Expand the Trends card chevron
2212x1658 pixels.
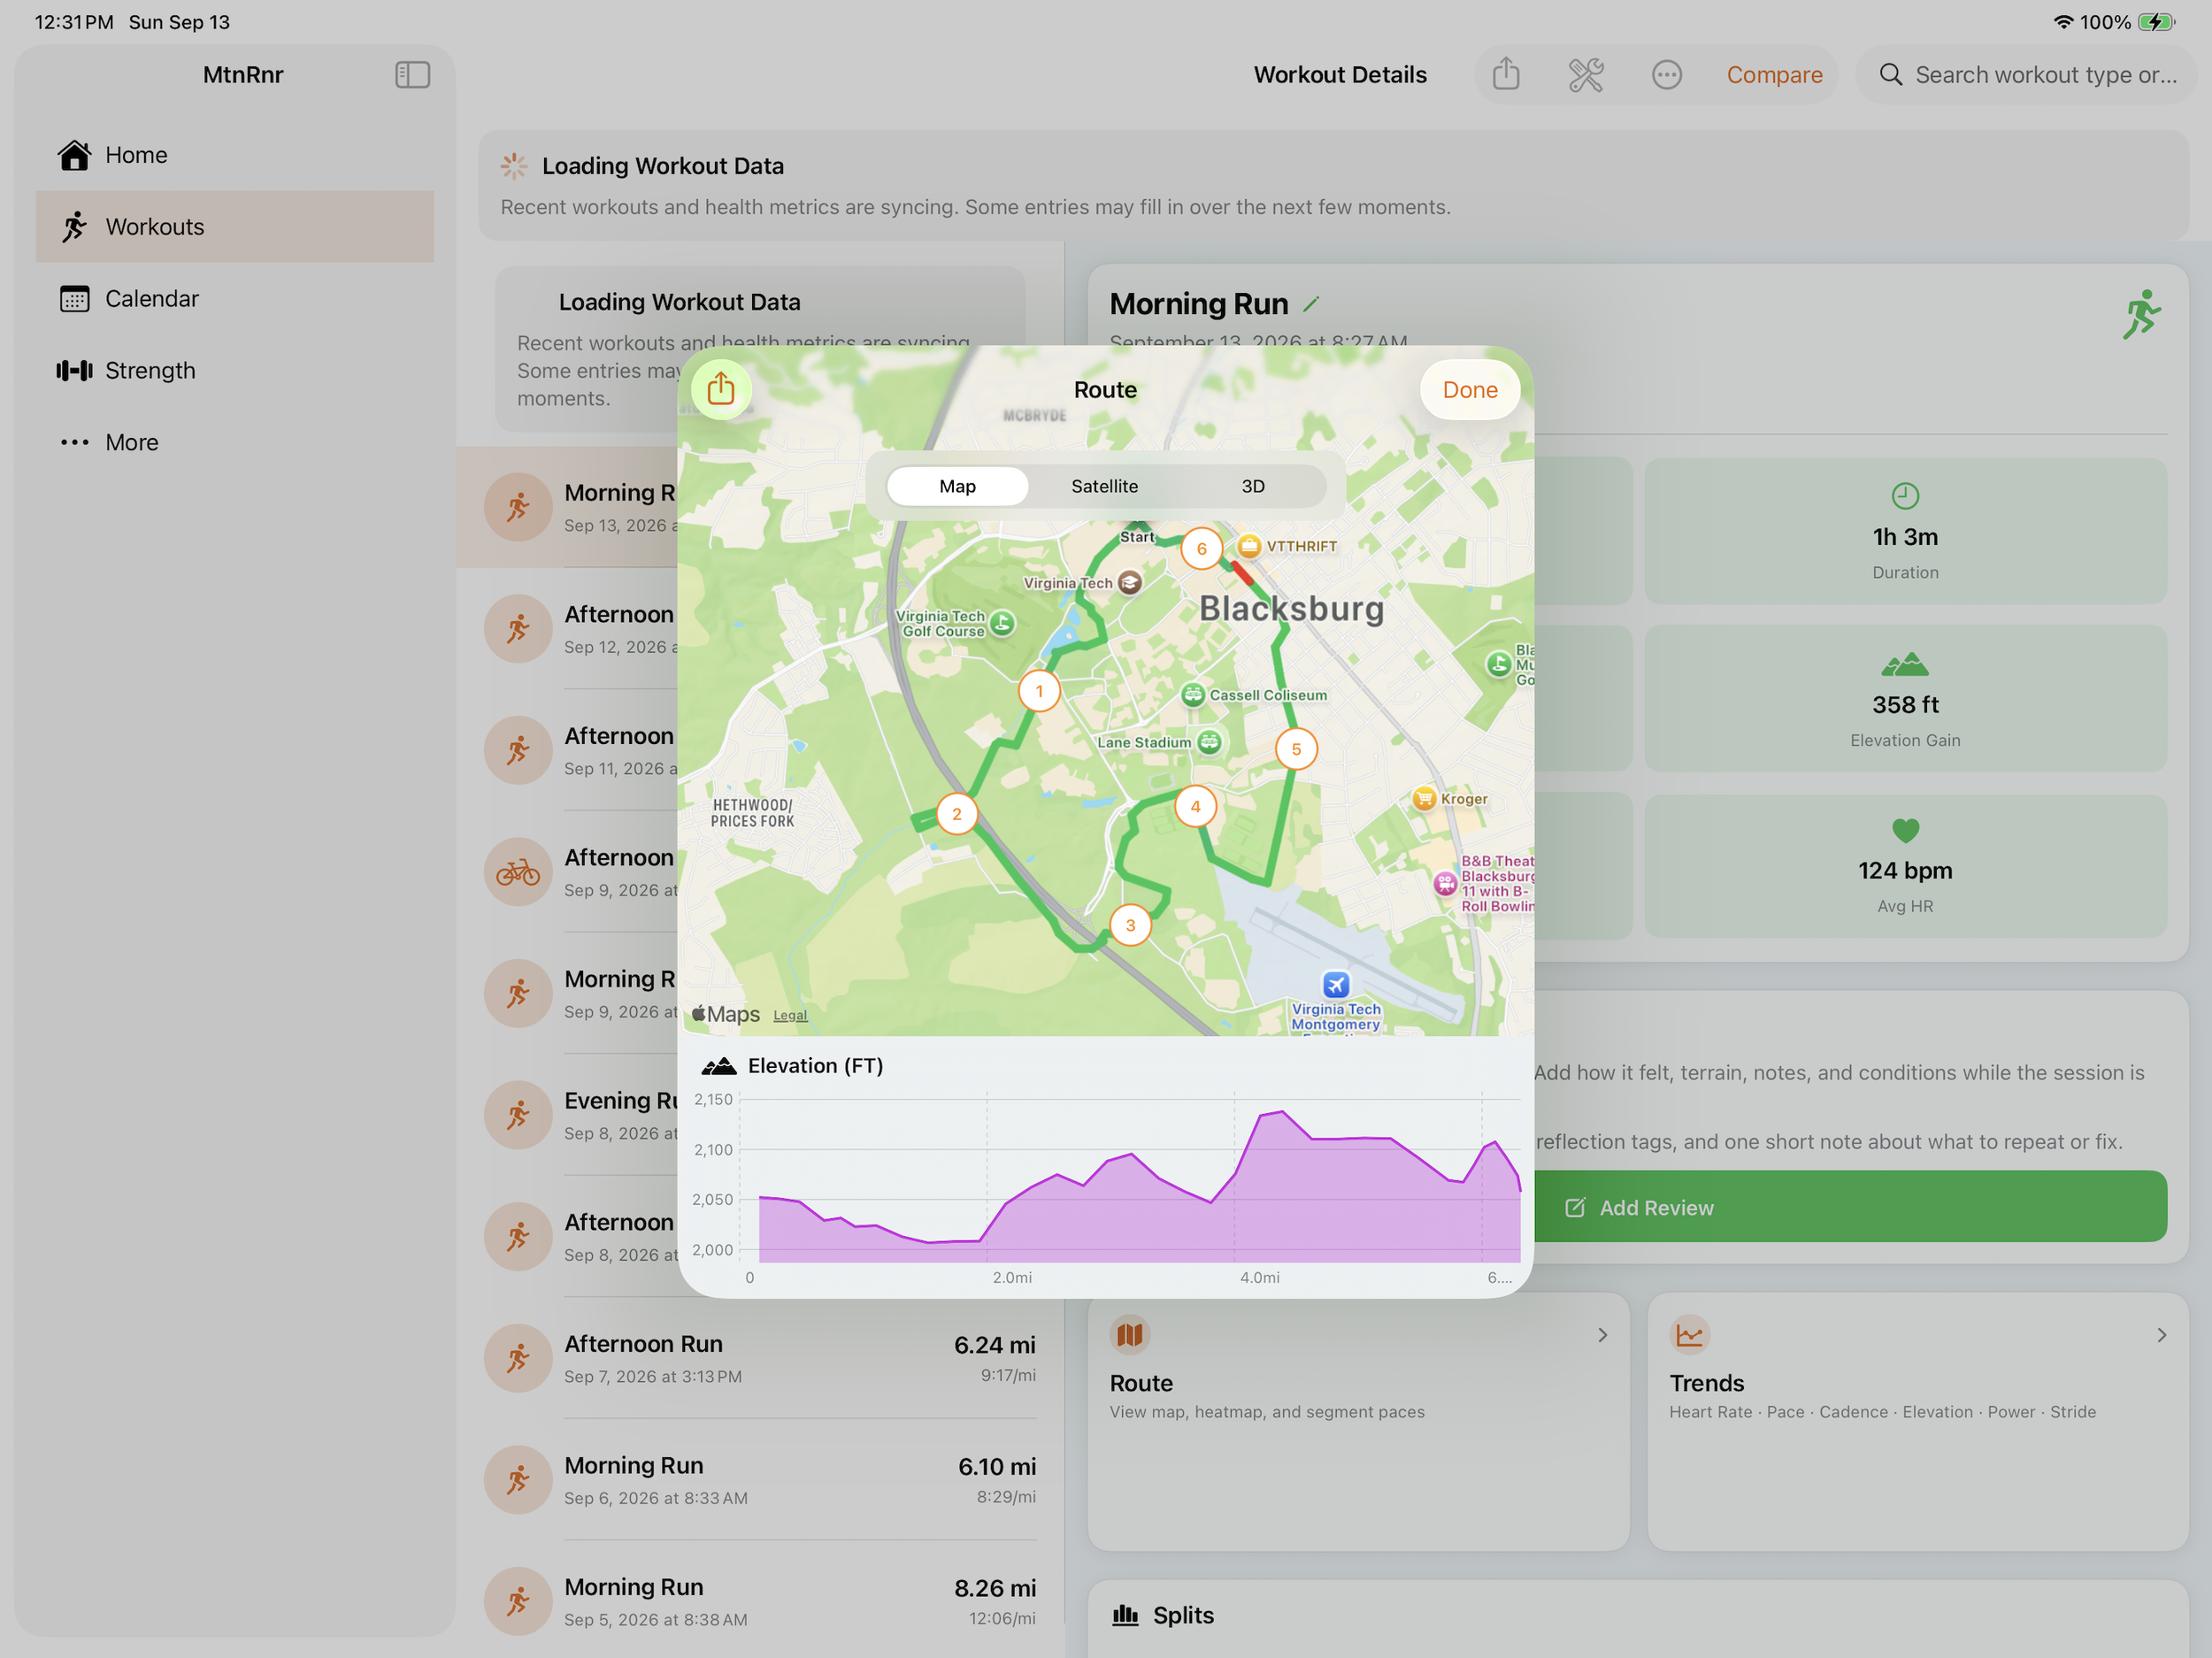[2162, 1335]
